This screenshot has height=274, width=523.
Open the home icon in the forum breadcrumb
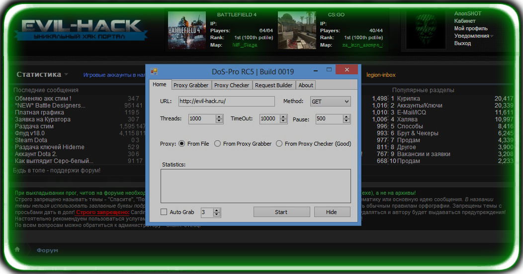point(17,249)
